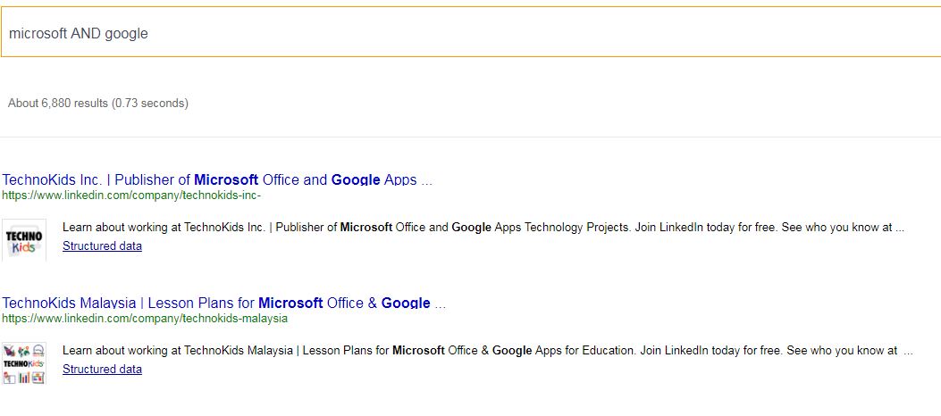Open Structured data under TechnoKids Inc. result

(x=102, y=245)
